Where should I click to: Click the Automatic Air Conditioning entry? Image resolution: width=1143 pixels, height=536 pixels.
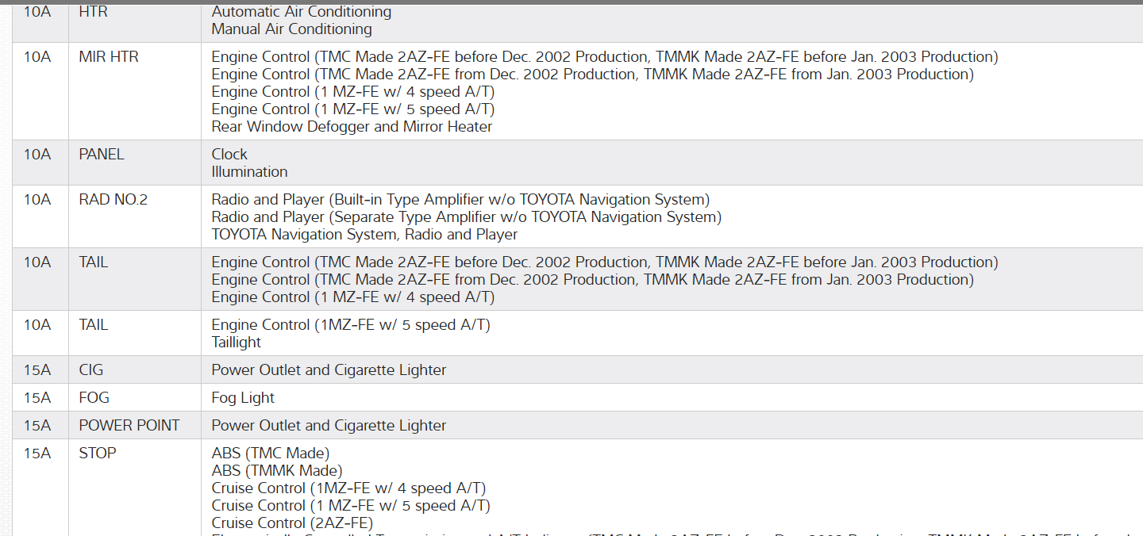[x=301, y=12]
